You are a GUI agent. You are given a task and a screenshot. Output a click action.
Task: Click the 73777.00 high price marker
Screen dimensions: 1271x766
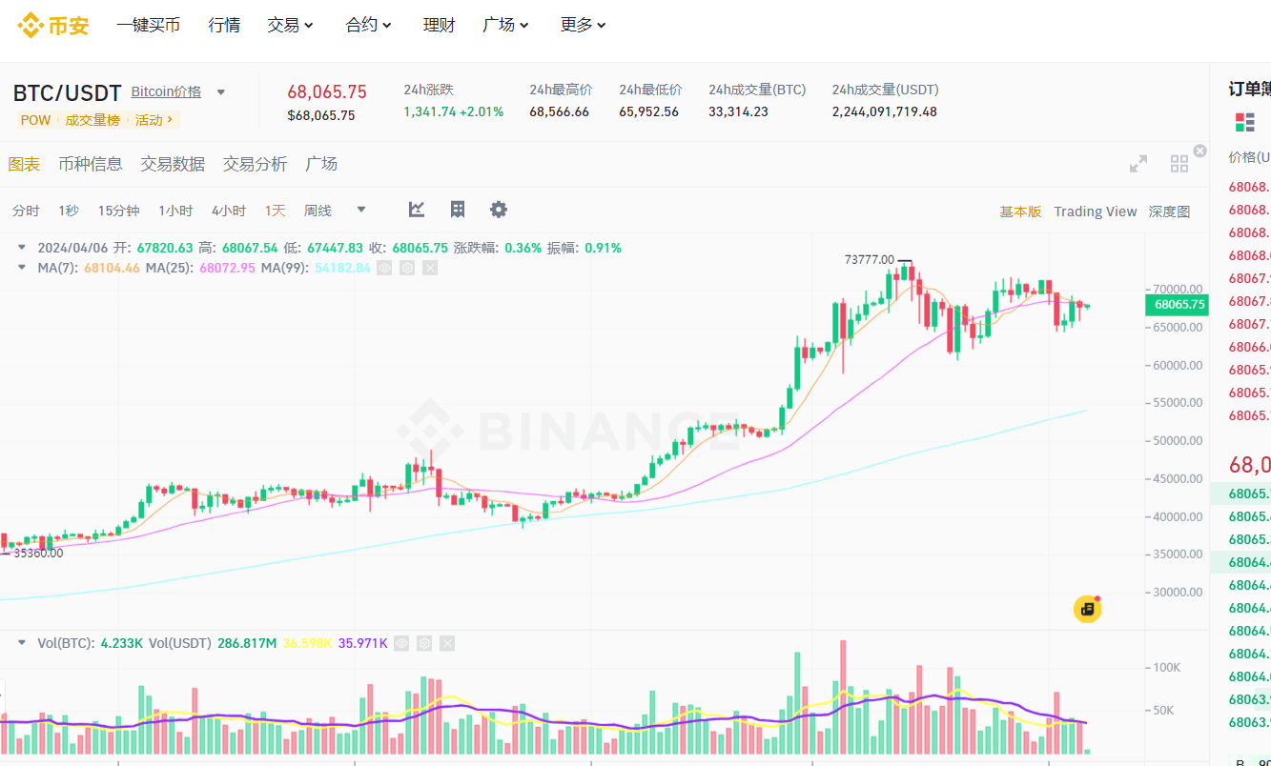point(870,259)
